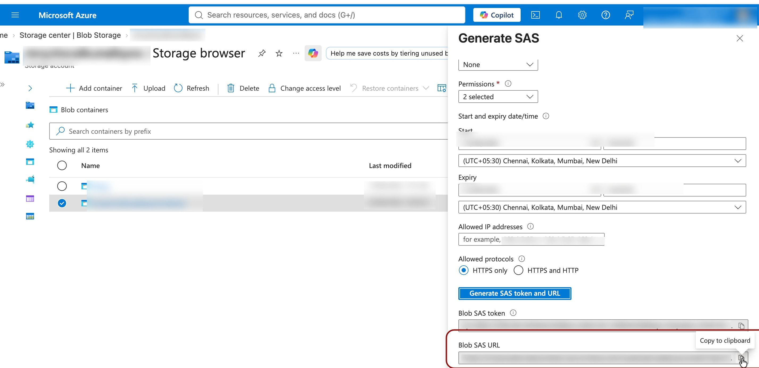Open Tables icon in the left sidebar
The height and width of the screenshot is (368, 759).
coord(30,216)
